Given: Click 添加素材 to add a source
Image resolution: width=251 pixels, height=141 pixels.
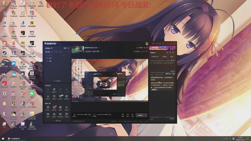Looking at the screenshot, I should click(57, 81).
